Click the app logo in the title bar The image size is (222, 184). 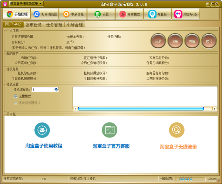5,4
